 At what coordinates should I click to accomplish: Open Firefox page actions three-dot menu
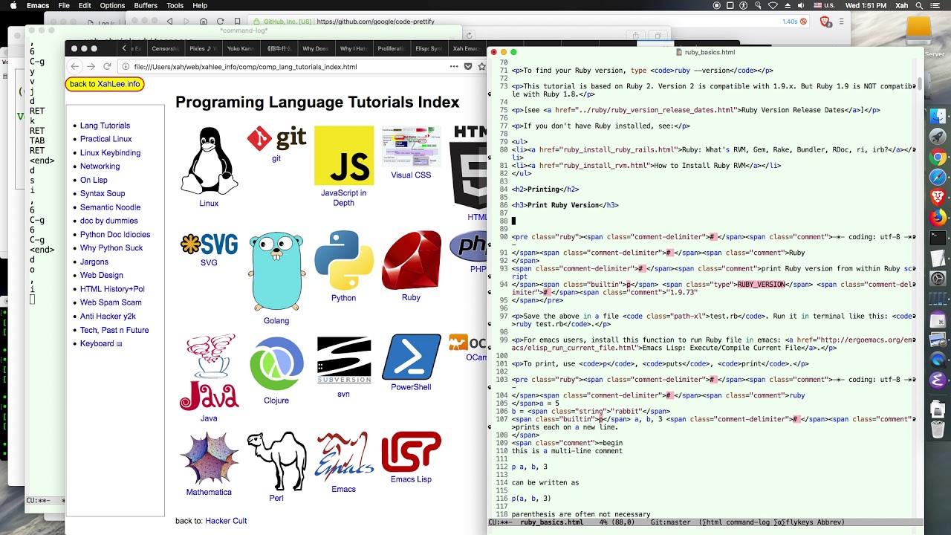(x=454, y=66)
